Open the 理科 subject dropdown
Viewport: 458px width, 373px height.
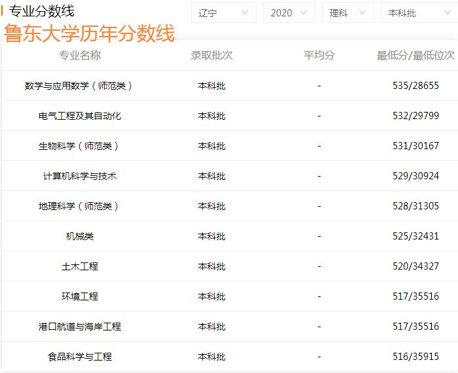point(347,12)
